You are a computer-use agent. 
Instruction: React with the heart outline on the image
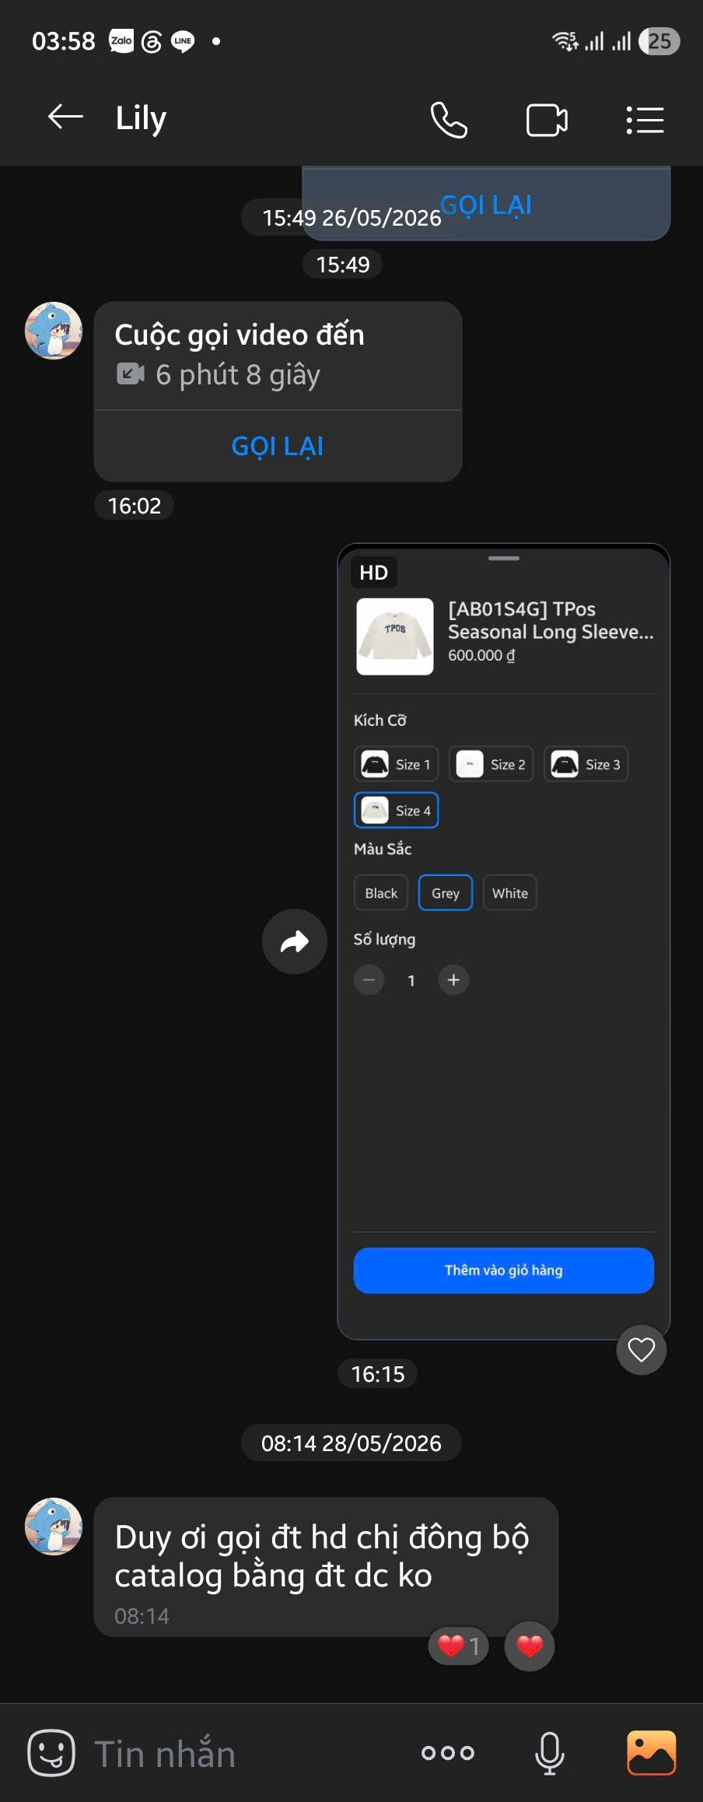[642, 1349]
